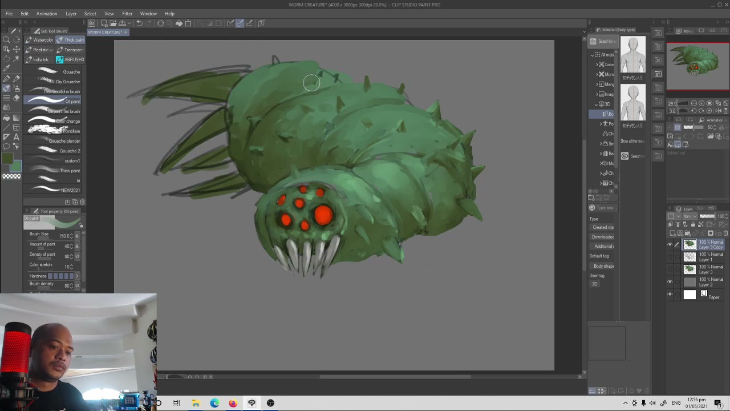This screenshot has width=730, height=411.
Task: Select the Balloon tool
Action: pos(6,147)
